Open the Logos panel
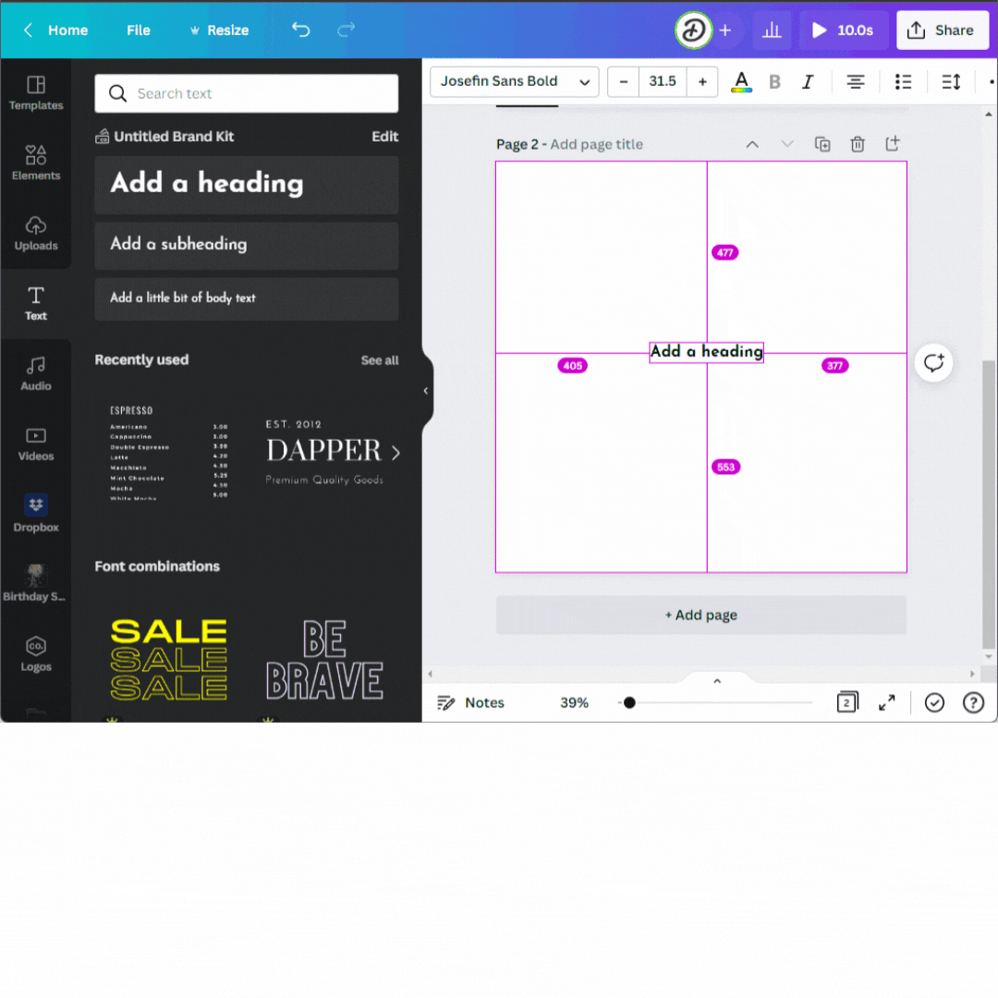Viewport: 998px width, 998px height. tap(36, 654)
